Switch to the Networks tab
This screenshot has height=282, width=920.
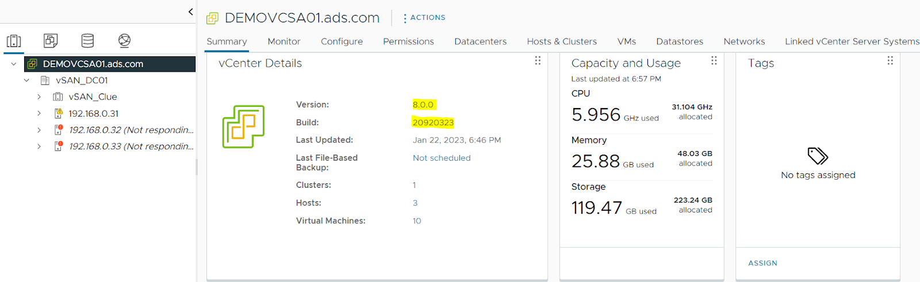pyautogui.click(x=744, y=41)
